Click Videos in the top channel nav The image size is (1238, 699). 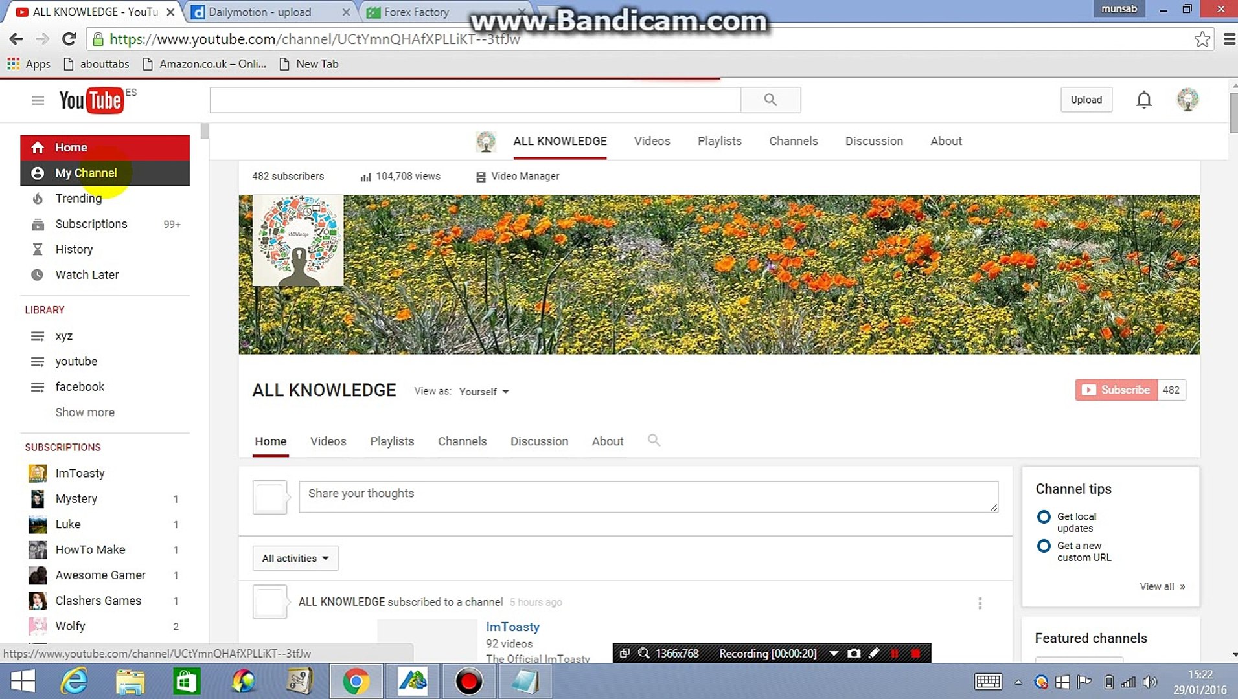click(652, 141)
